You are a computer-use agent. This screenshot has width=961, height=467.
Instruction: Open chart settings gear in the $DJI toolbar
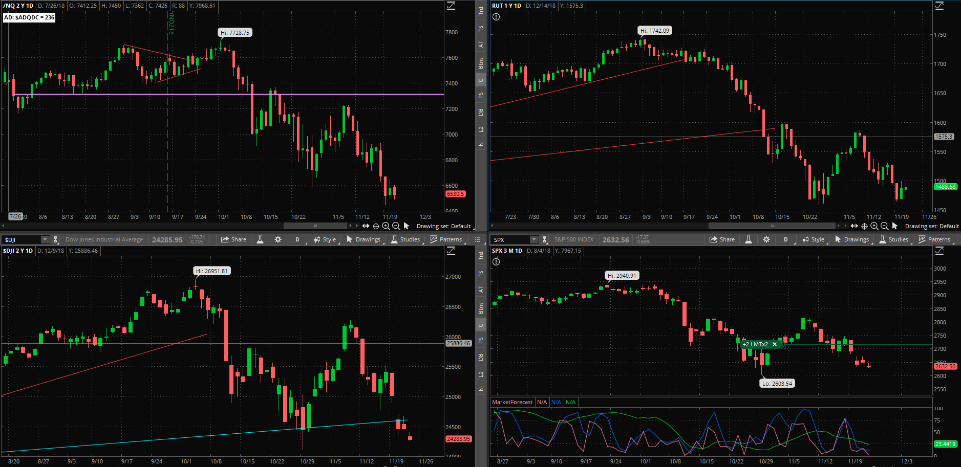pyautogui.click(x=278, y=239)
